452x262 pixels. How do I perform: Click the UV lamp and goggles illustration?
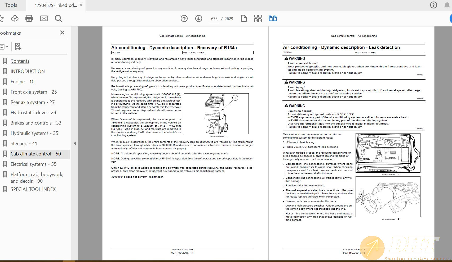pos(388,197)
